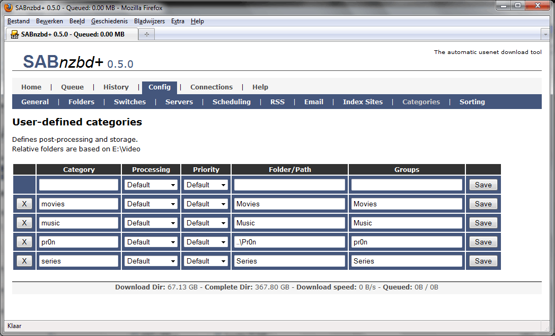Switch to Index Sites config section
This screenshot has width=555, height=336.
pos(363,102)
